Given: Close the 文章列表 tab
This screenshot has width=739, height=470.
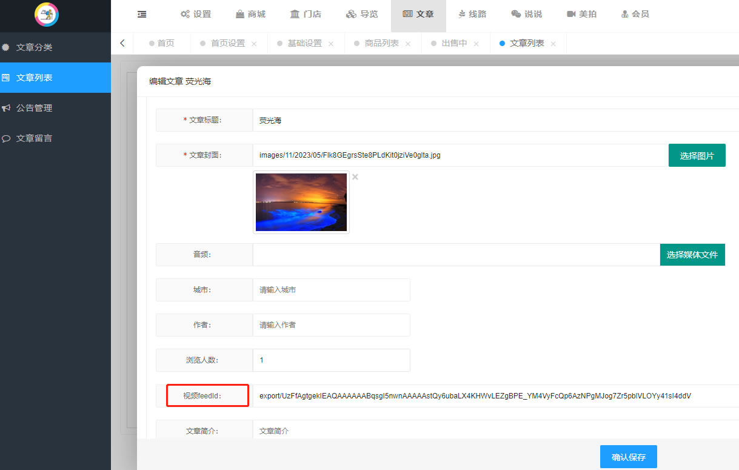Looking at the screenshot, I should (553, 44).
